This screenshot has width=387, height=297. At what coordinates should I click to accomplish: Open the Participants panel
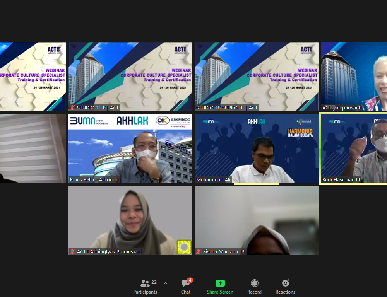(145, 287)
